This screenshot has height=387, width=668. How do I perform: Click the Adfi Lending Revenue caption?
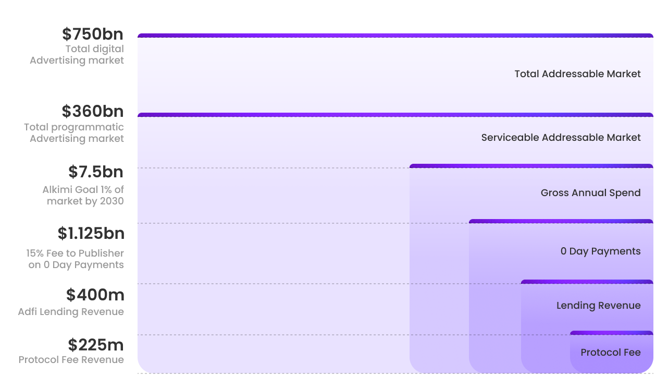click(x=71, y=312)
